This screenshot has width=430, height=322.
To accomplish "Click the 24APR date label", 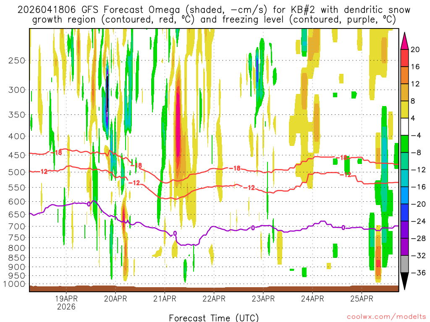I will coord(312,299).
